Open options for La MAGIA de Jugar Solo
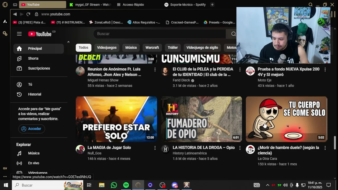Viewport: 338px width, 190px height. point(155,148)
